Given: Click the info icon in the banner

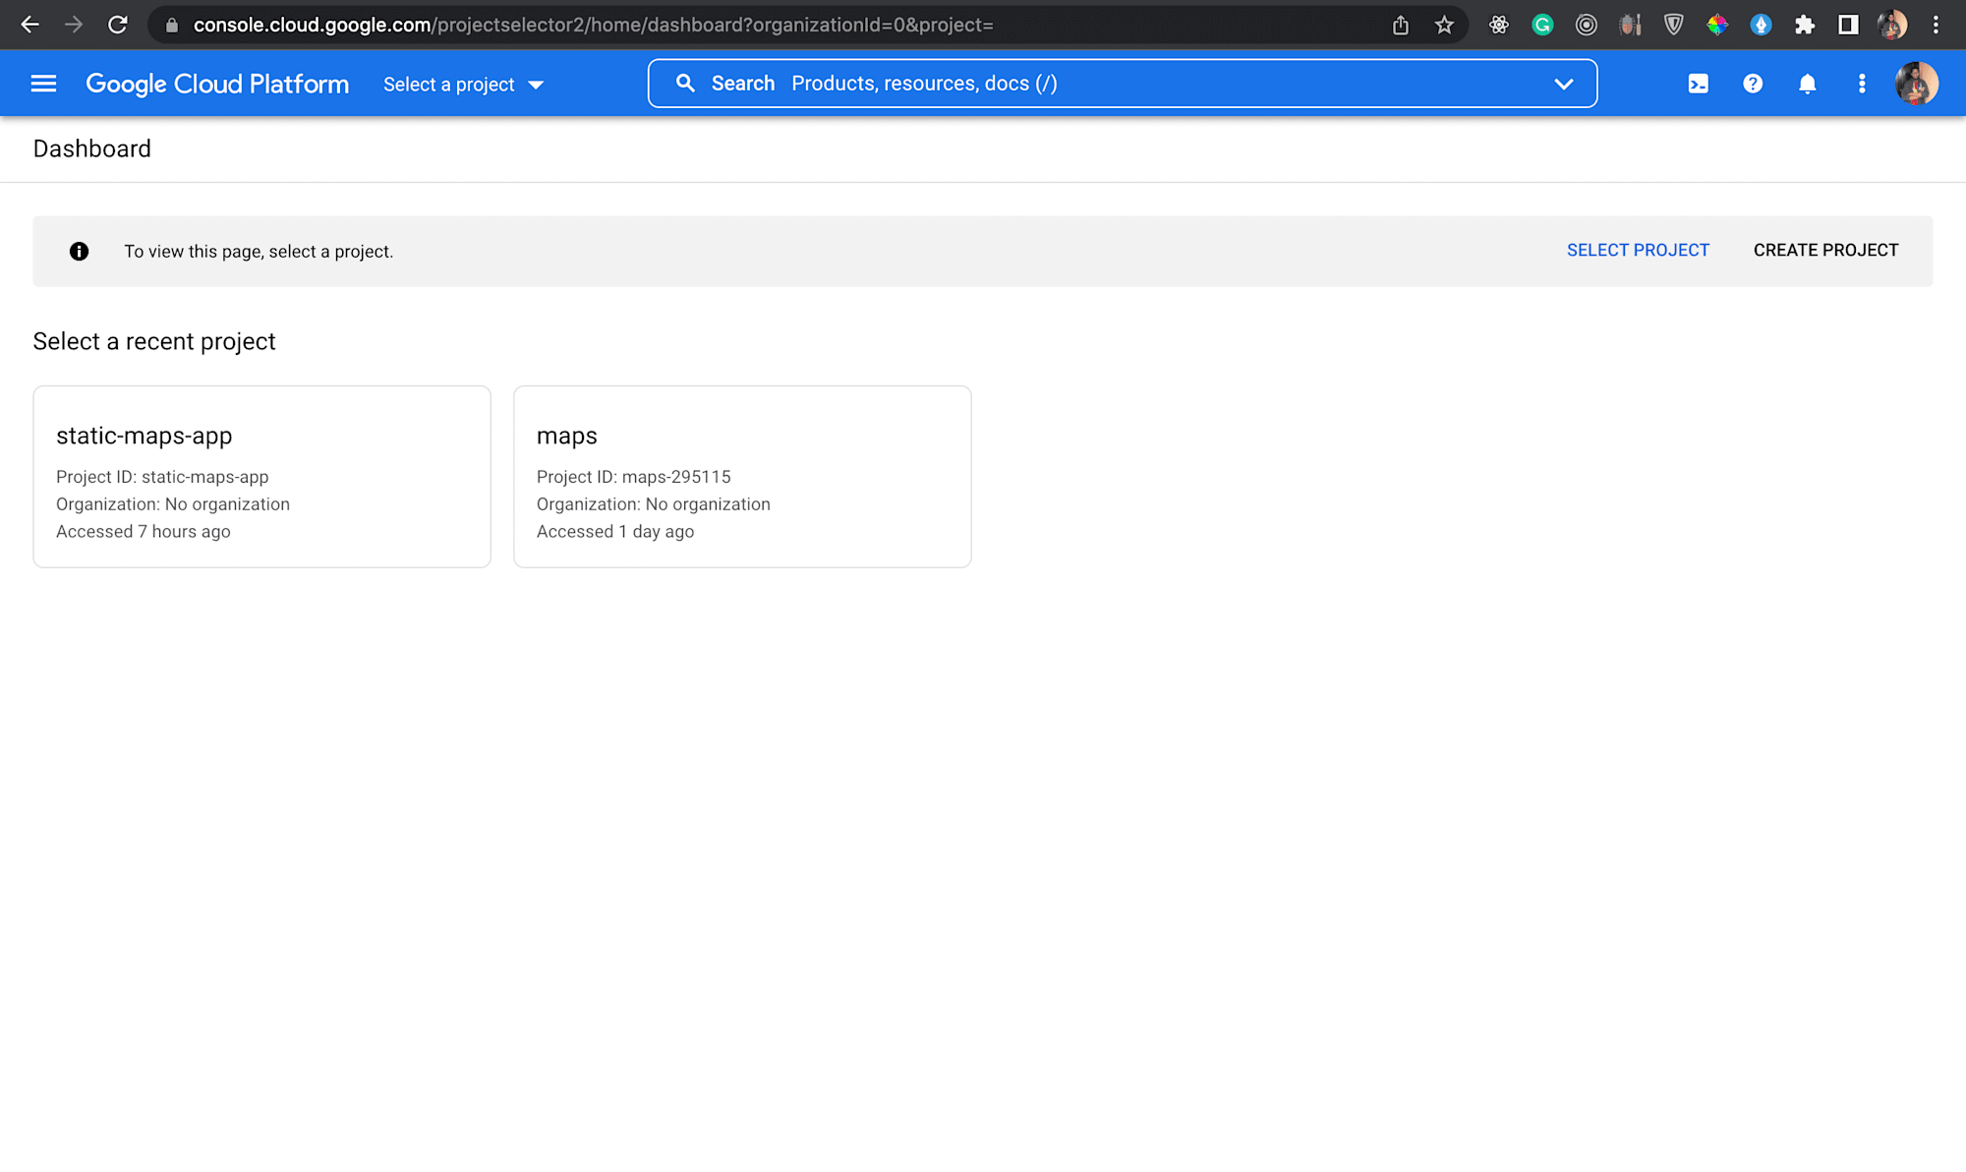Looking at the screenshot, I should click(x=80, y=252).
